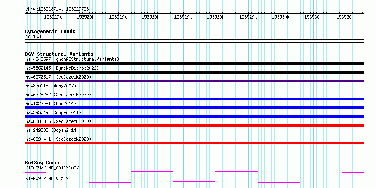Click the blue bar under nsv6378782
Viewport: 376px width, 188px height.
[194, 99]
